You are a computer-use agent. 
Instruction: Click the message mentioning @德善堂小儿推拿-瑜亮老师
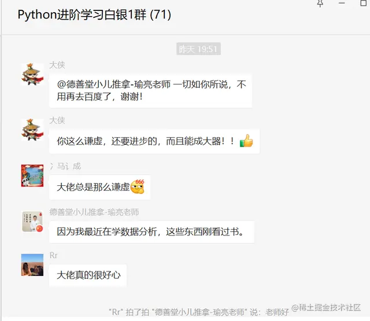point(150,91)
